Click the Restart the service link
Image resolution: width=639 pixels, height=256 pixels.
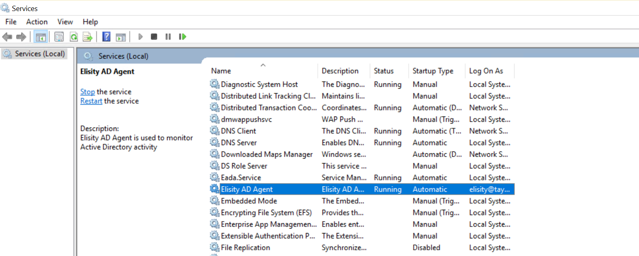(91, 101)
